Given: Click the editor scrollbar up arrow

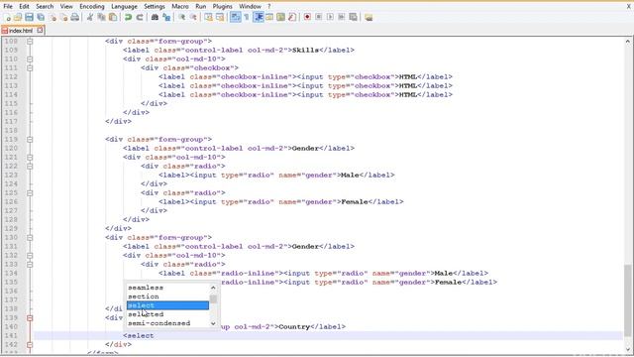Looking at the screenshot, I should tap(627, 42).
